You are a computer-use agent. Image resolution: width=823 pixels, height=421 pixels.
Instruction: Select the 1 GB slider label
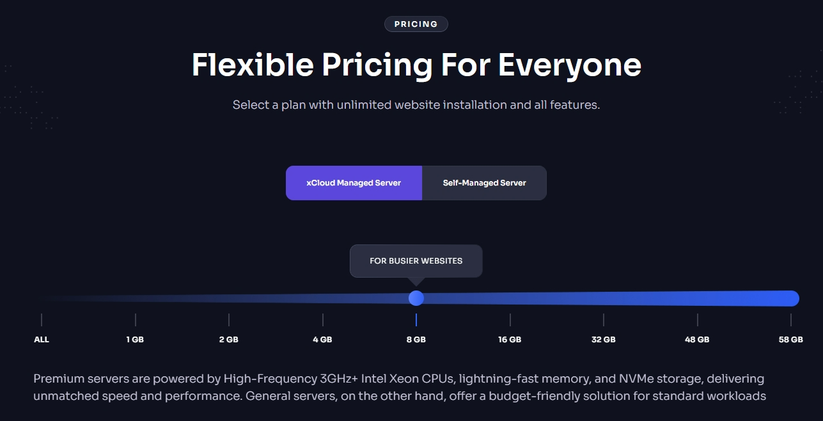point(135,340)
